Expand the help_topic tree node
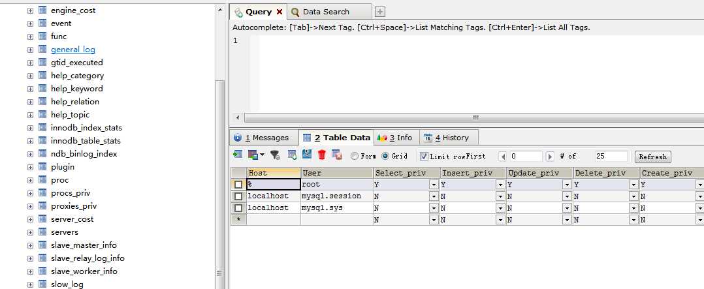The image size is (704, 289). [30, 114]
